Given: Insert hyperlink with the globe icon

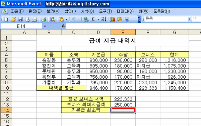Looking at the screenshot, I should click(86, 19).
